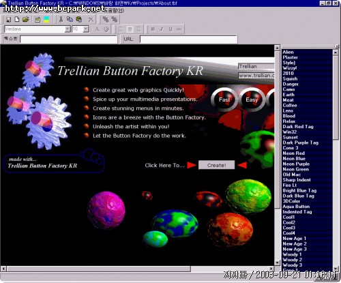Click style list scrollbar up arrow
The image size is (341, 283).
336,53
